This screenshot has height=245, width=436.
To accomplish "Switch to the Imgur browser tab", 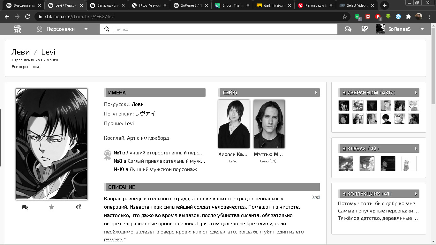I will pyautogui.click(x=232, y=5).
